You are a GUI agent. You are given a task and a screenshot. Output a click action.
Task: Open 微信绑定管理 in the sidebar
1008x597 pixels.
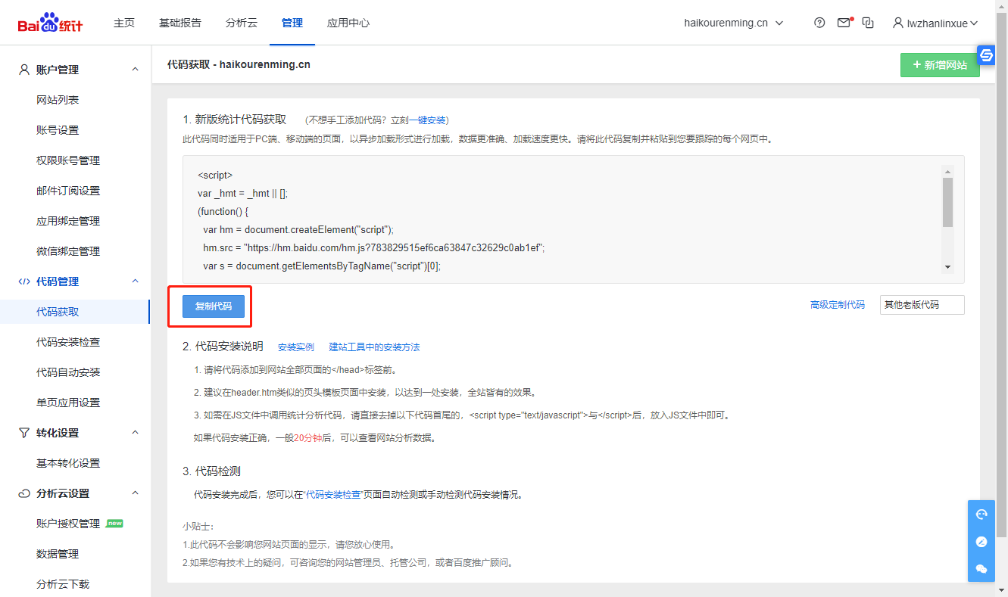[x=68, y=251]
